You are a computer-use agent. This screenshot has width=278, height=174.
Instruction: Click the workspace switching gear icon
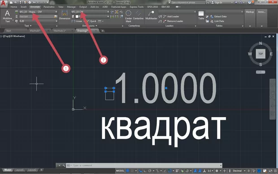[217, 171]
